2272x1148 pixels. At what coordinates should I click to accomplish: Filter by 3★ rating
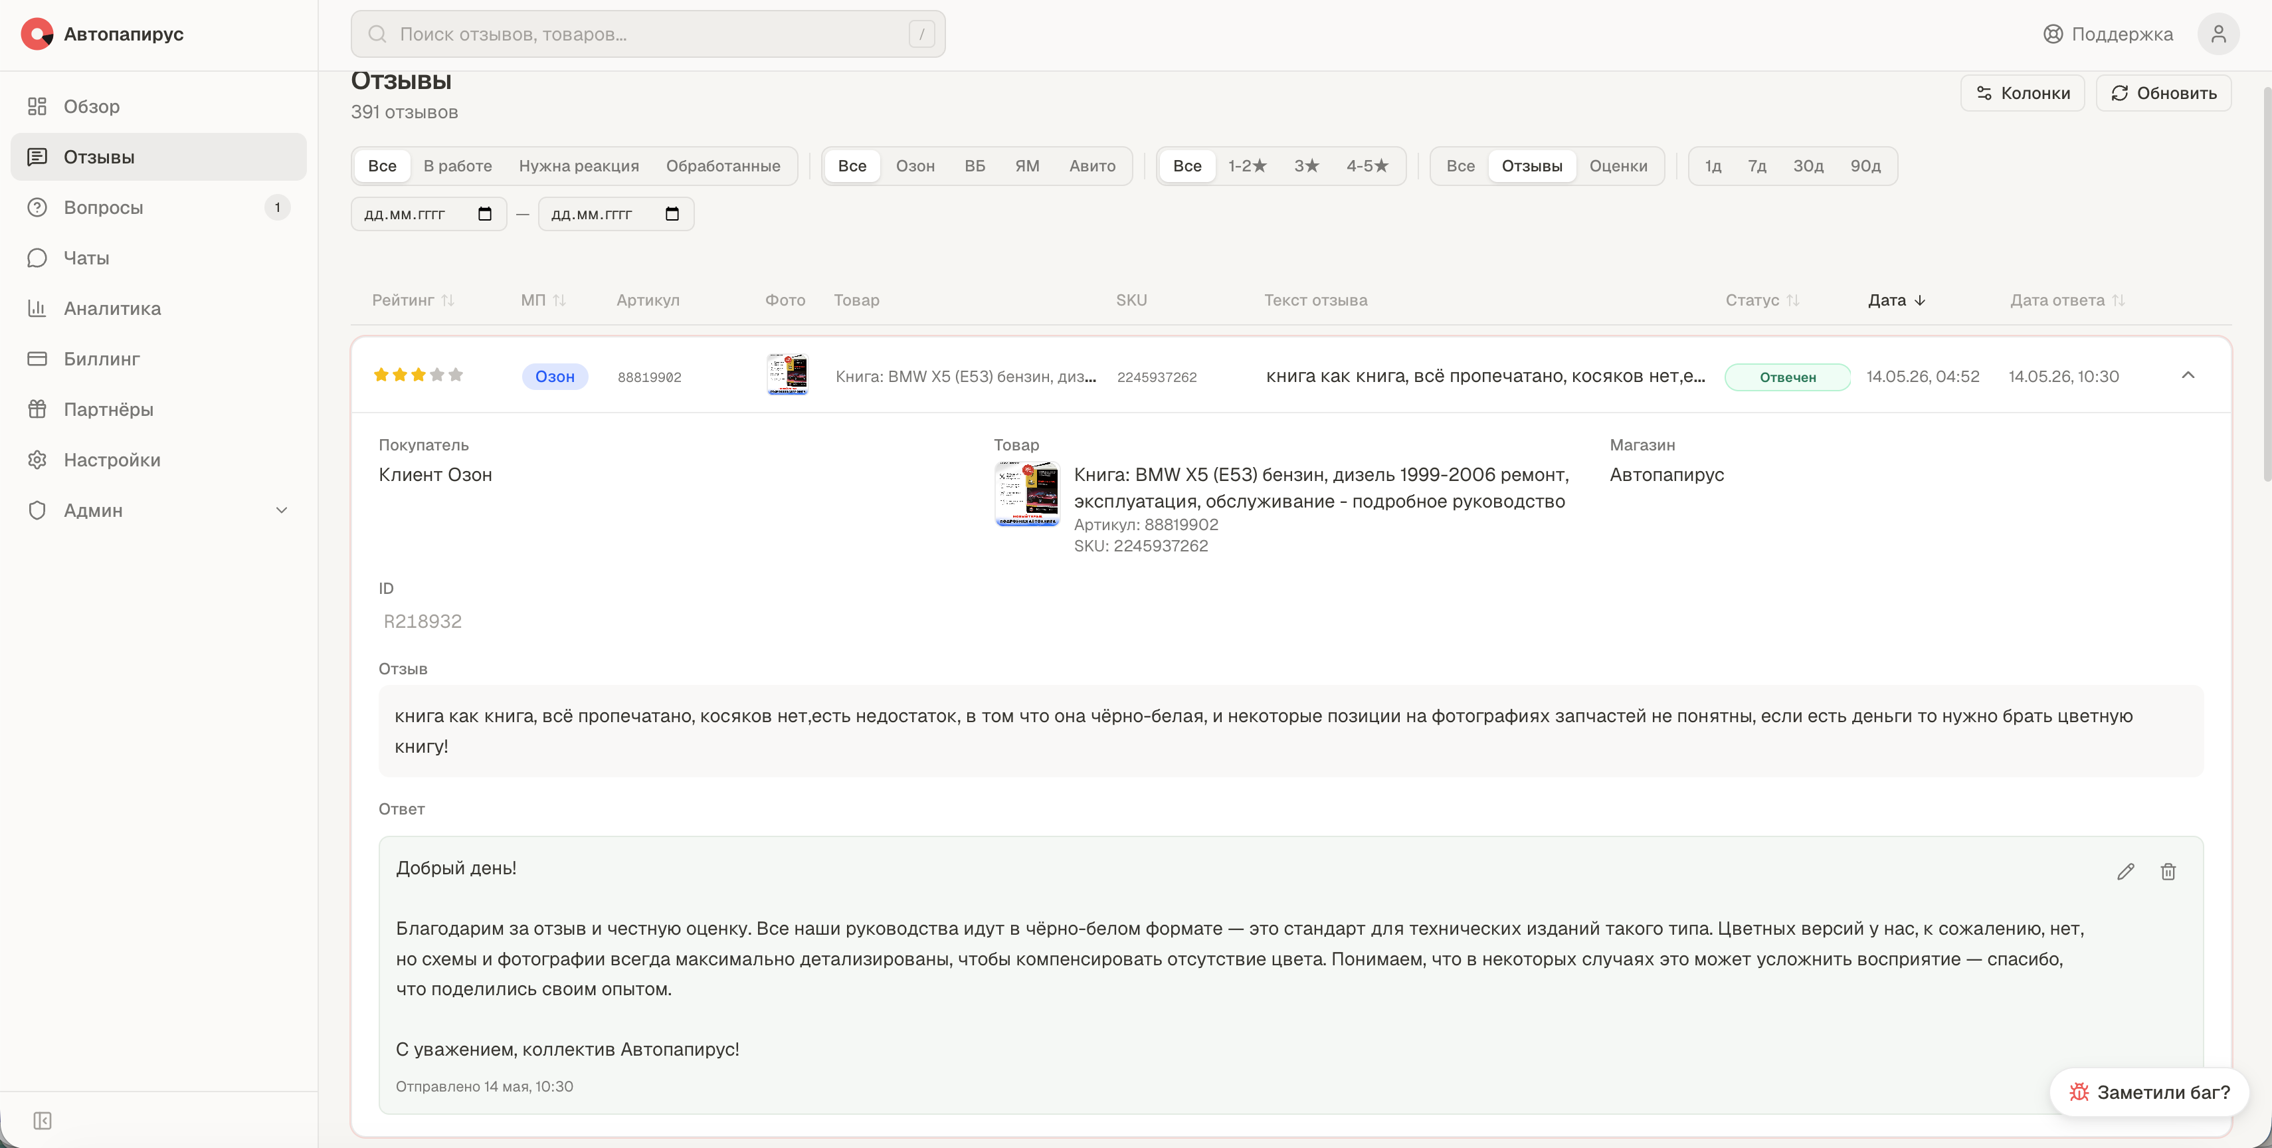[1307, 166]
